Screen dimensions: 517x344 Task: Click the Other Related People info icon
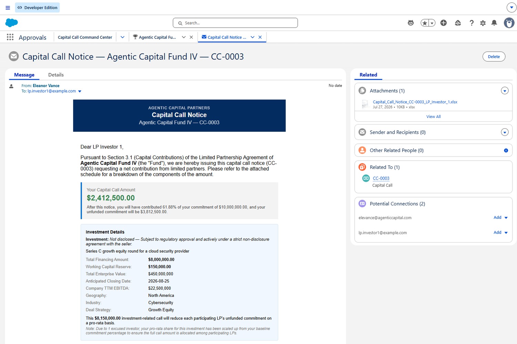point(506,150)
